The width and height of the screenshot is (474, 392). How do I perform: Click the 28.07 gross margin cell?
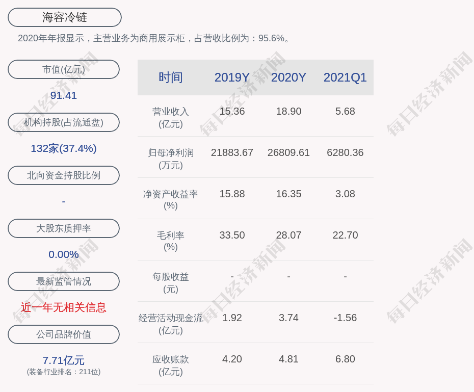(288, 235)
